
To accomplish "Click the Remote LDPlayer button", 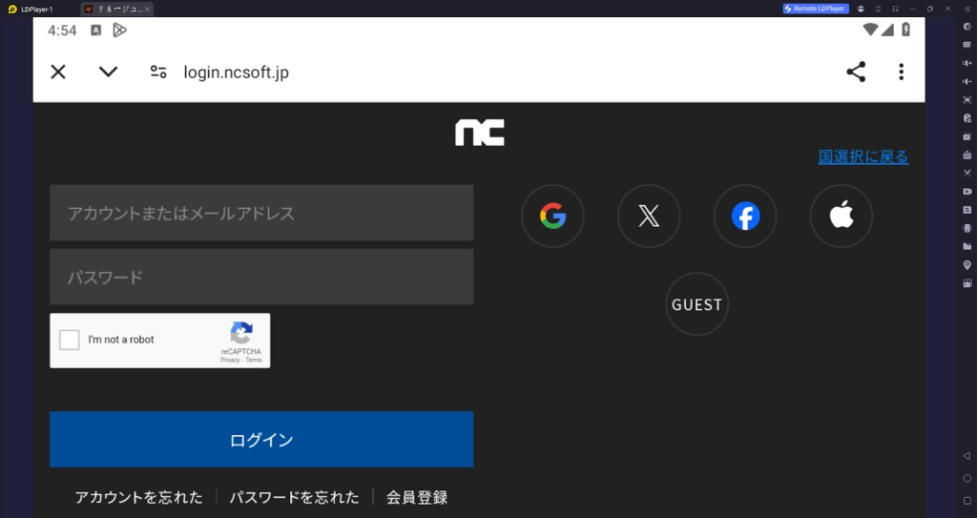I will pos(816,9).
